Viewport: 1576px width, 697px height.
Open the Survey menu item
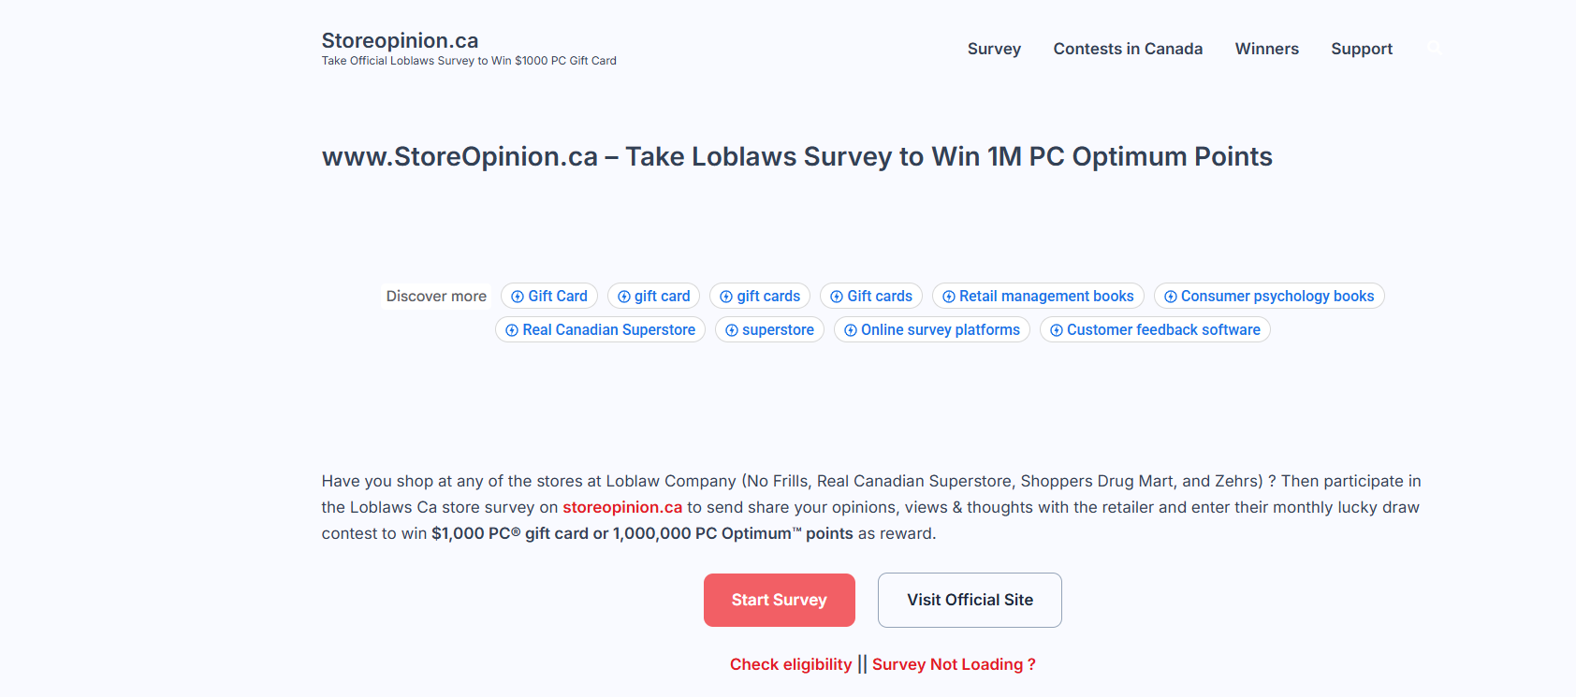pos(994,49)
